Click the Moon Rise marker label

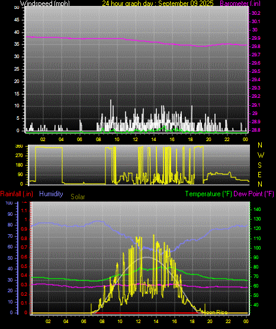click(214, 312)
